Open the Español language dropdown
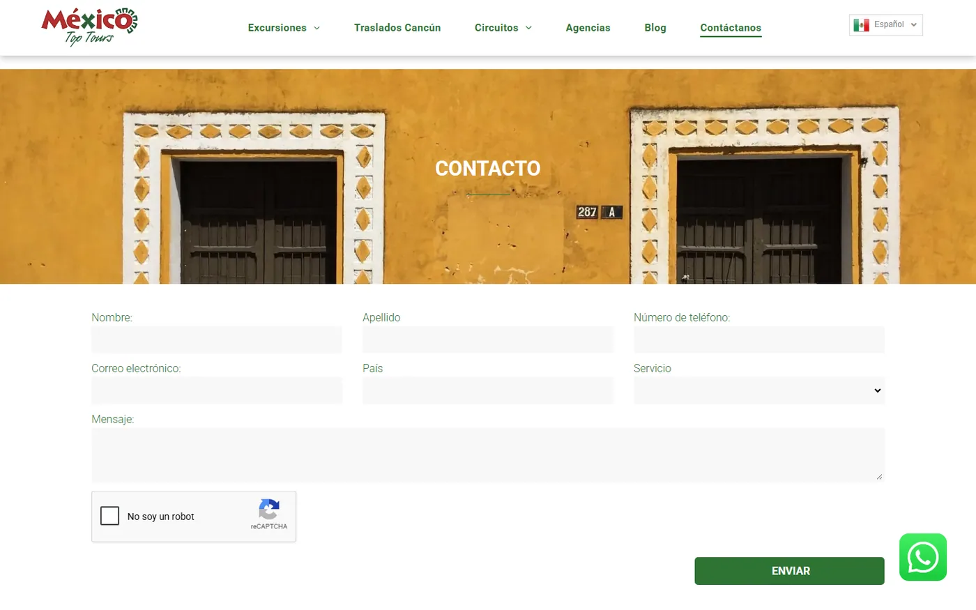Image resolution: width=976 pixels, height=610 pixels. 886,25
